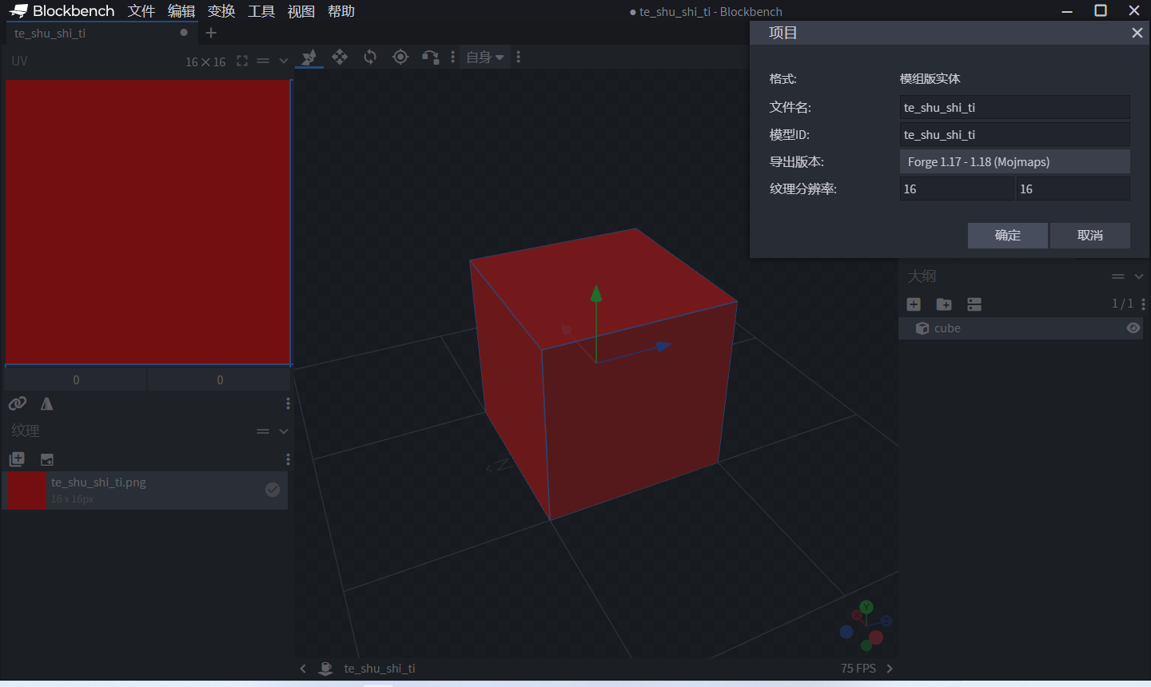Select the Rotate tool in the toolbar
The height and width of the screenshot is (687, 1151).
pyautogui.click(x=370, y=57)
